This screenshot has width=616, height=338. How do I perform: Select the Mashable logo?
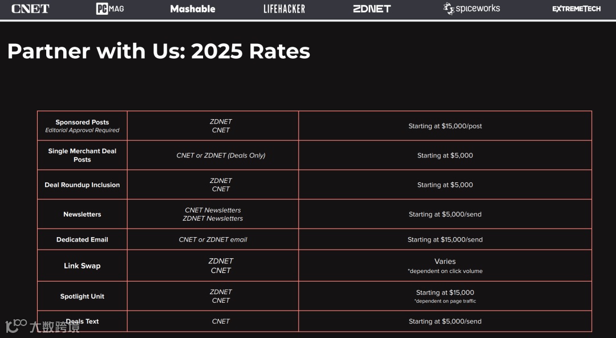tap(193, 9)
